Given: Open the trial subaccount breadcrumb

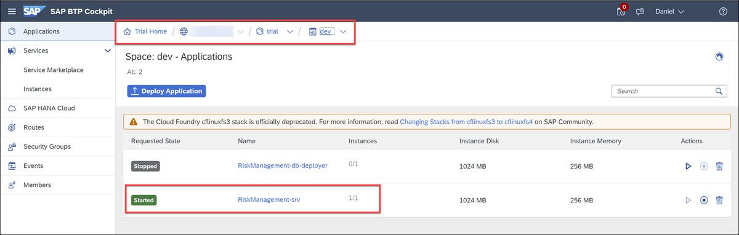Looking at the screenshot, I should click(272, 31).
